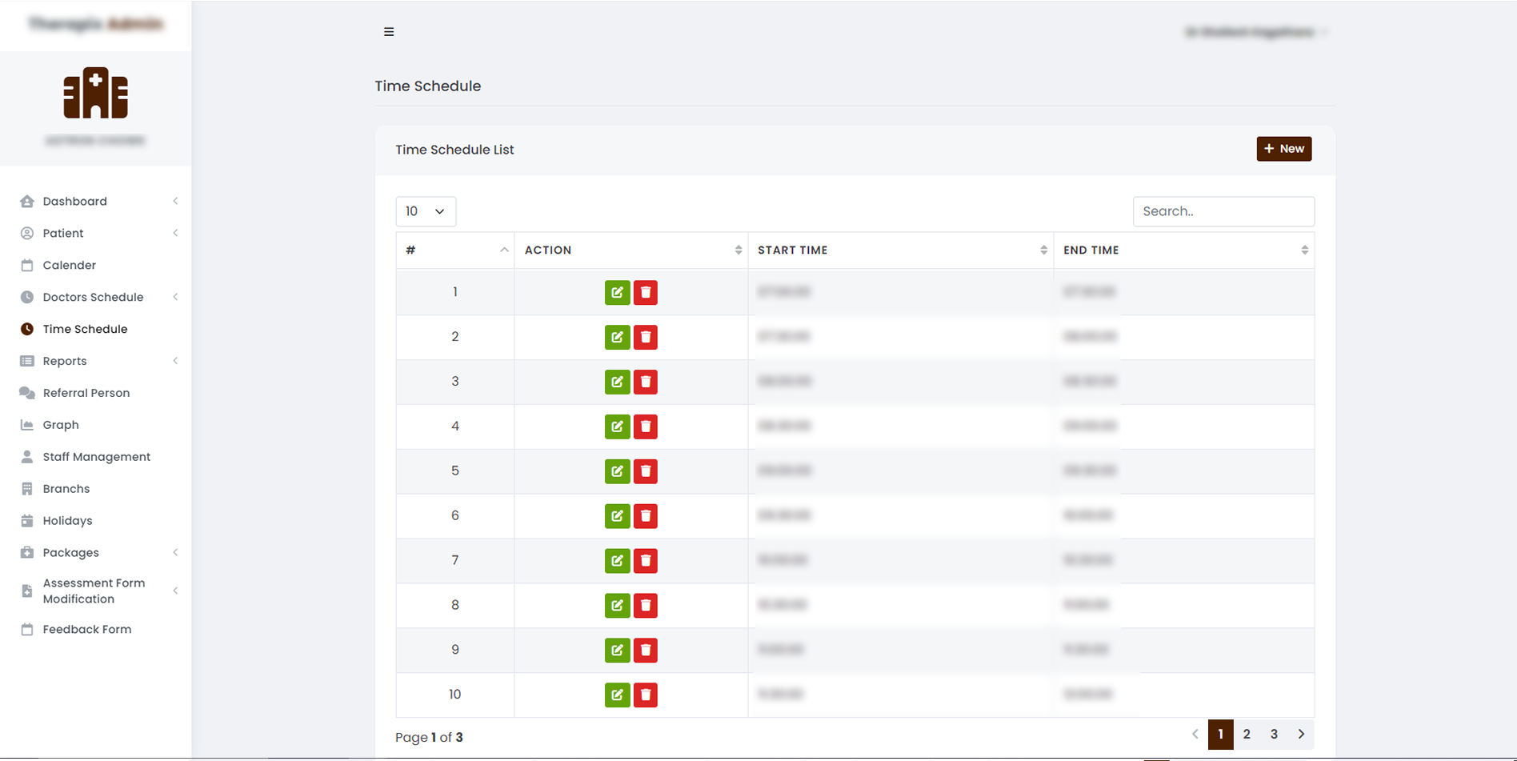Delete time schedule row 6
Screen dimensions: 1517x761
tap(646, 516)
